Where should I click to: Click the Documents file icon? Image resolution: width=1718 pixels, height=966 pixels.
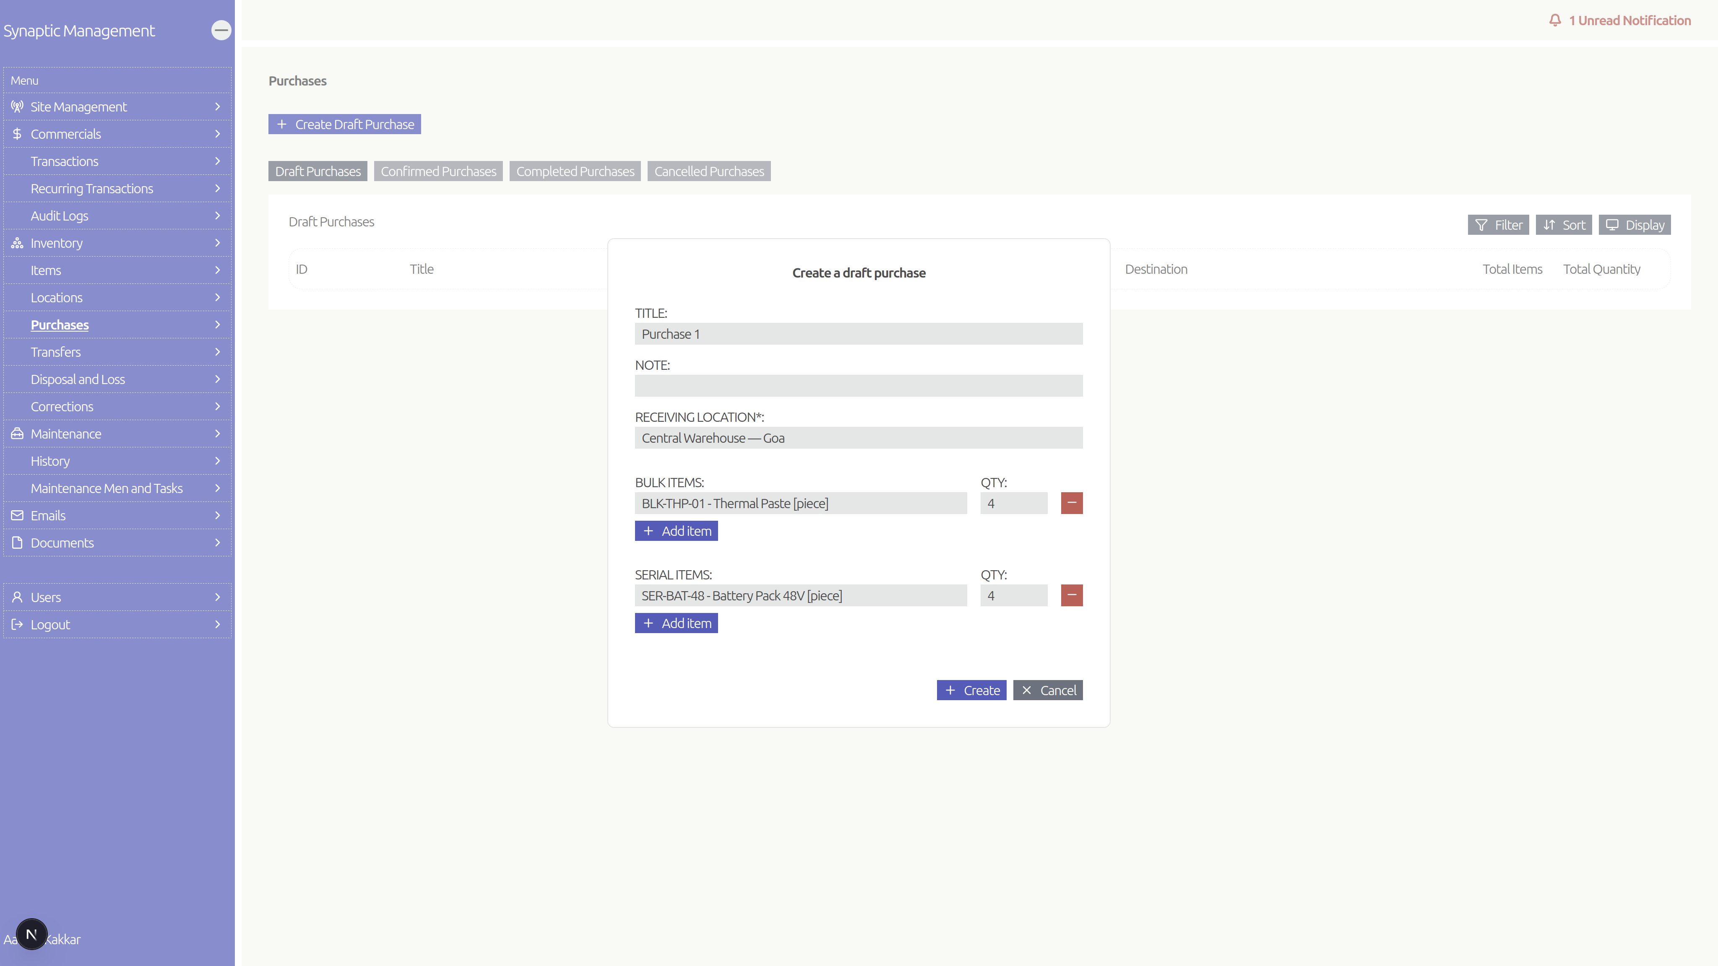tap(17, 543)
